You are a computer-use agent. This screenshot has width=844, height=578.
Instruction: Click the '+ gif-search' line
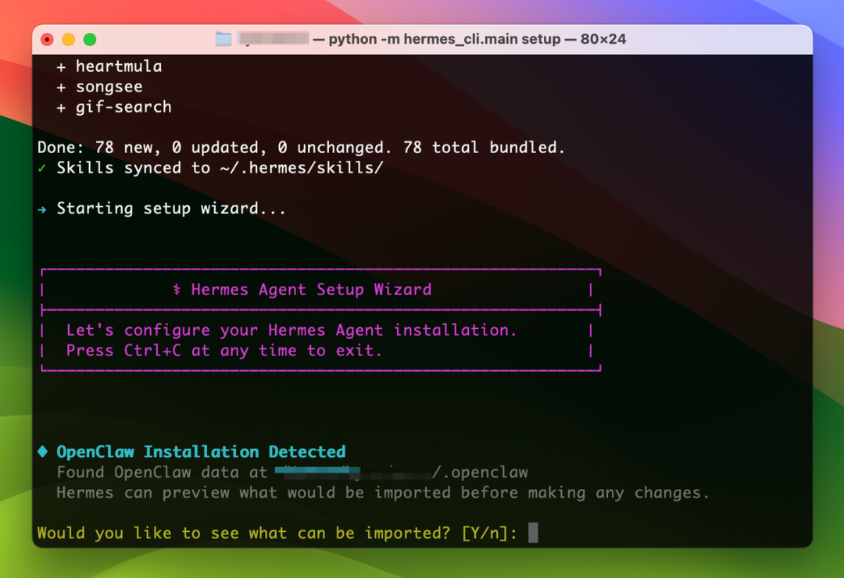[x=114, y=107]
